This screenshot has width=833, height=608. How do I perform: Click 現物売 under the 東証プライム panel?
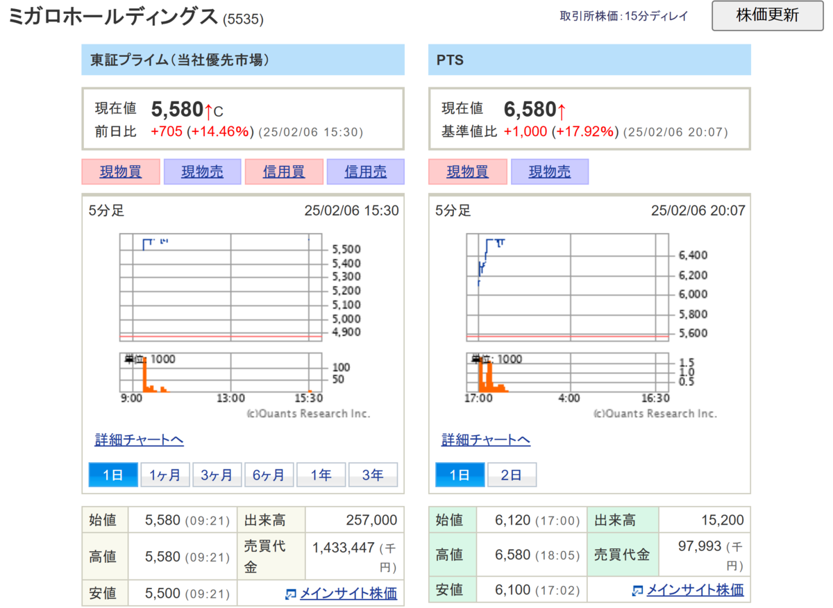click(202, 172)
